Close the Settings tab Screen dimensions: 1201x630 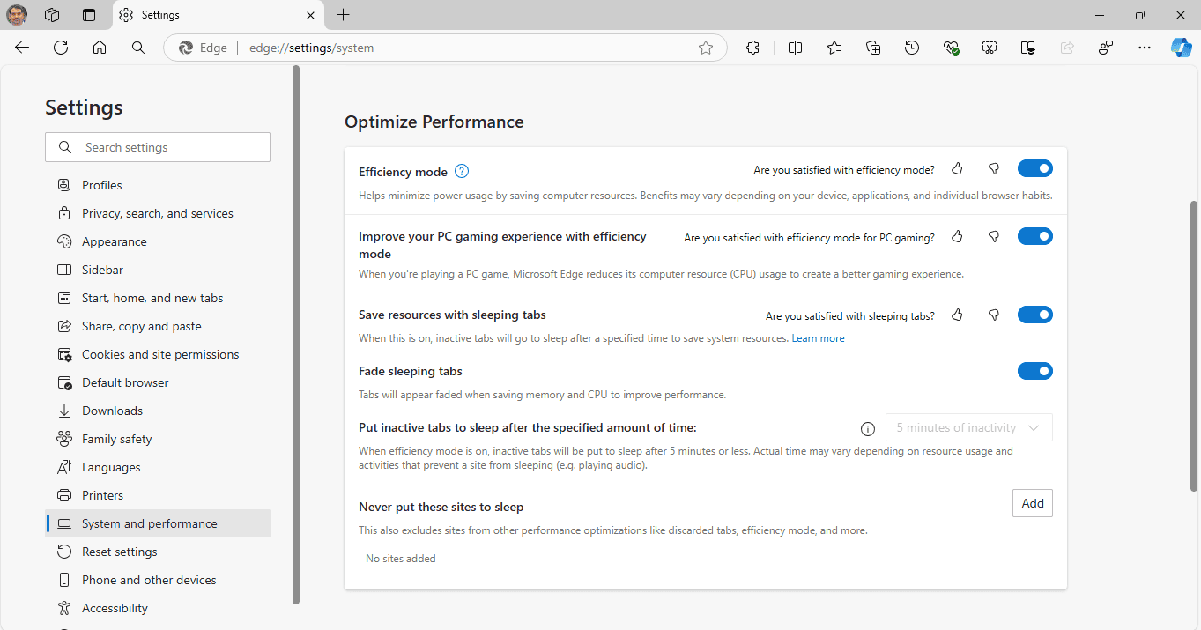tap(310, 15)
